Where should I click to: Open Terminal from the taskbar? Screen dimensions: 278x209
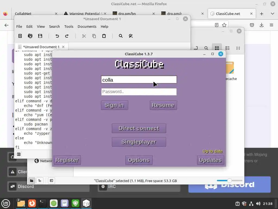[x=43, y=203]
